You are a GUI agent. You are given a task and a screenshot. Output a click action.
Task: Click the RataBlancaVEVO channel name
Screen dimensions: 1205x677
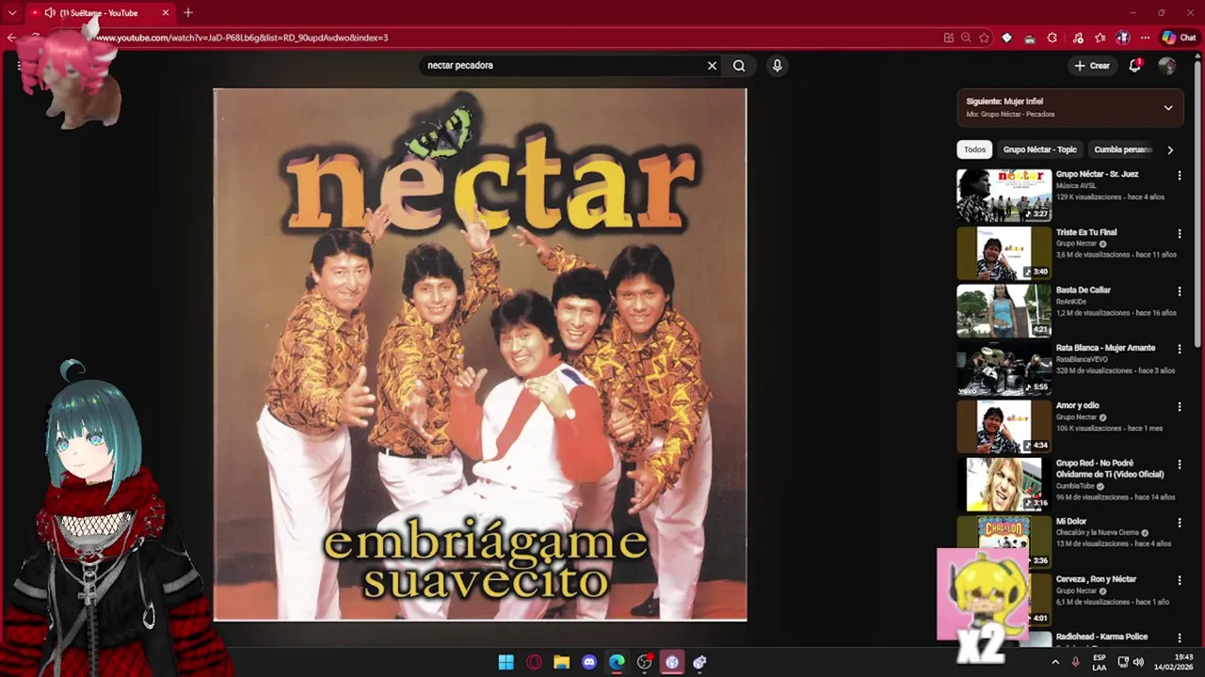coord(1082,359)
